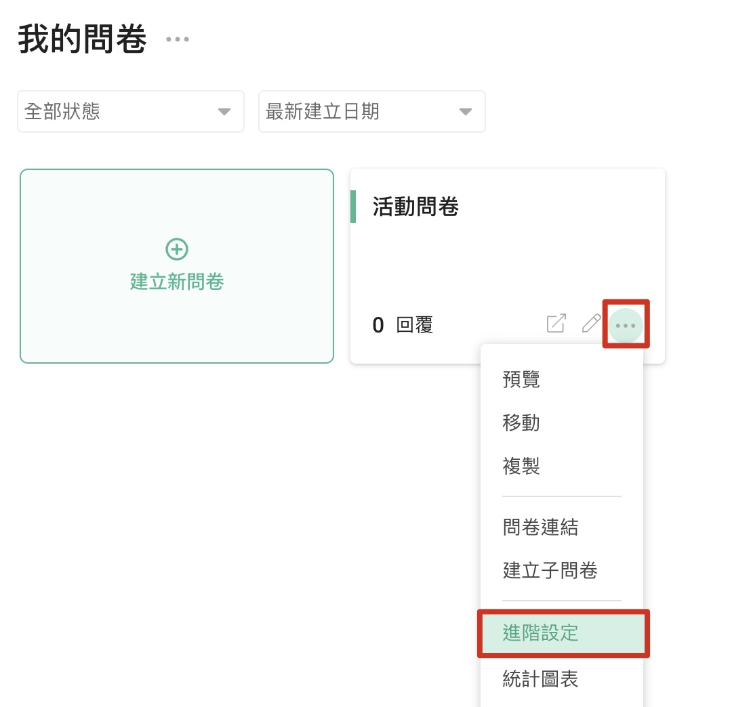Select the 複製 menu entry
Viewport: 751px width, 707px height.
point(521,466)
